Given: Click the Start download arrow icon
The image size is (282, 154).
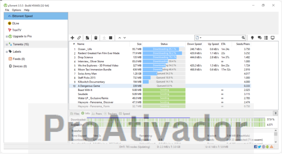Looking at the screenshot, I should tap(104, 38).
